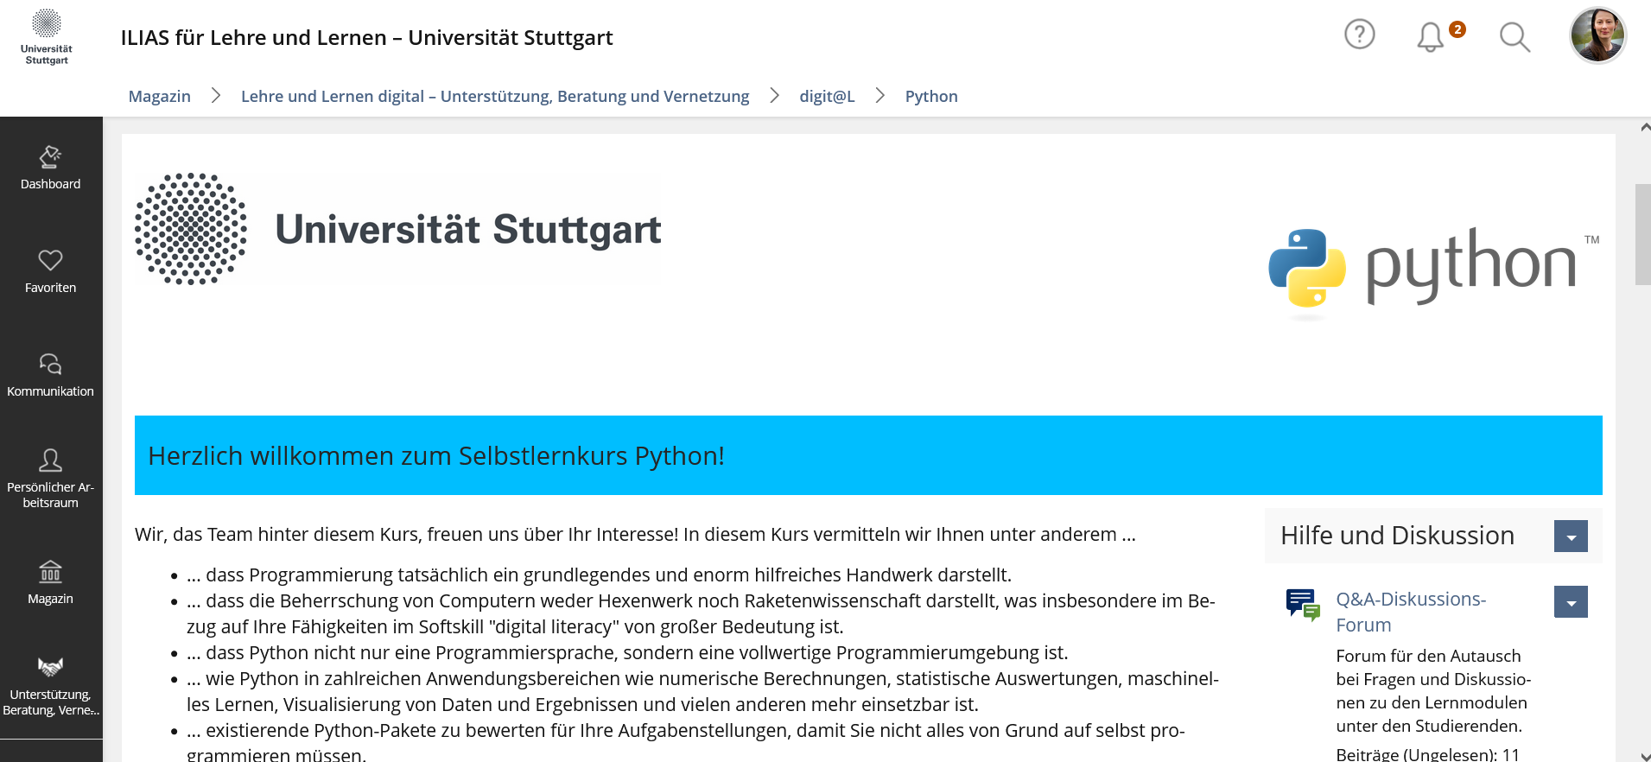Screen dimensions: 1651x762
Task: Open Magazin in the sidebar
Action: (50, 583)
